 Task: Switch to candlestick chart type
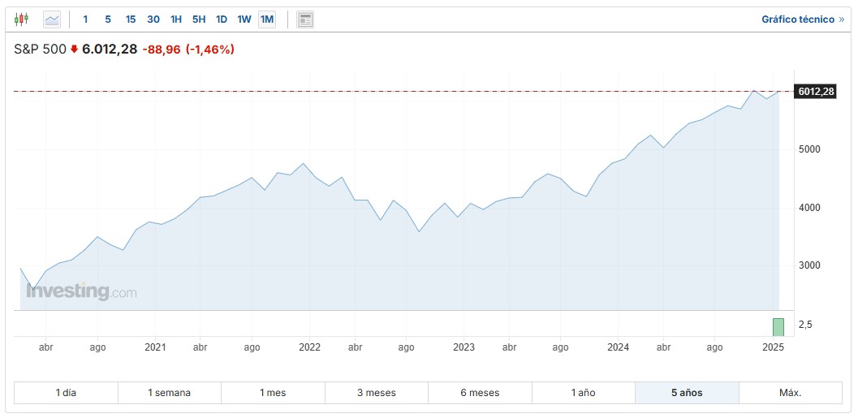point(21,19)
